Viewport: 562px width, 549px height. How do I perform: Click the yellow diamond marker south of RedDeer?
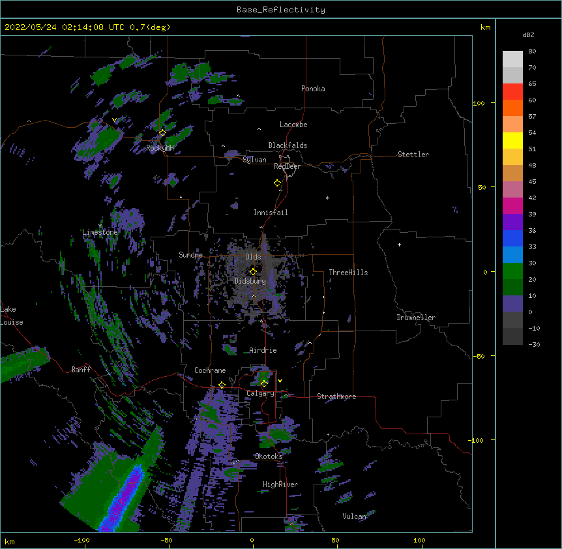278,183
